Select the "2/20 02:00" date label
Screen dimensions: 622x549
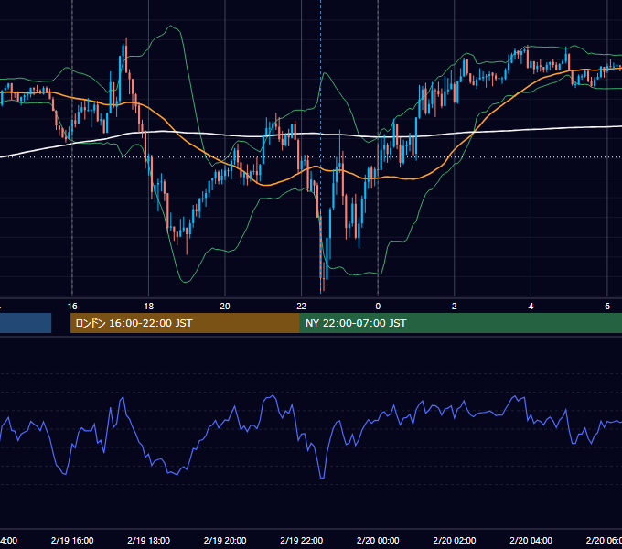[x=455, y=540]
